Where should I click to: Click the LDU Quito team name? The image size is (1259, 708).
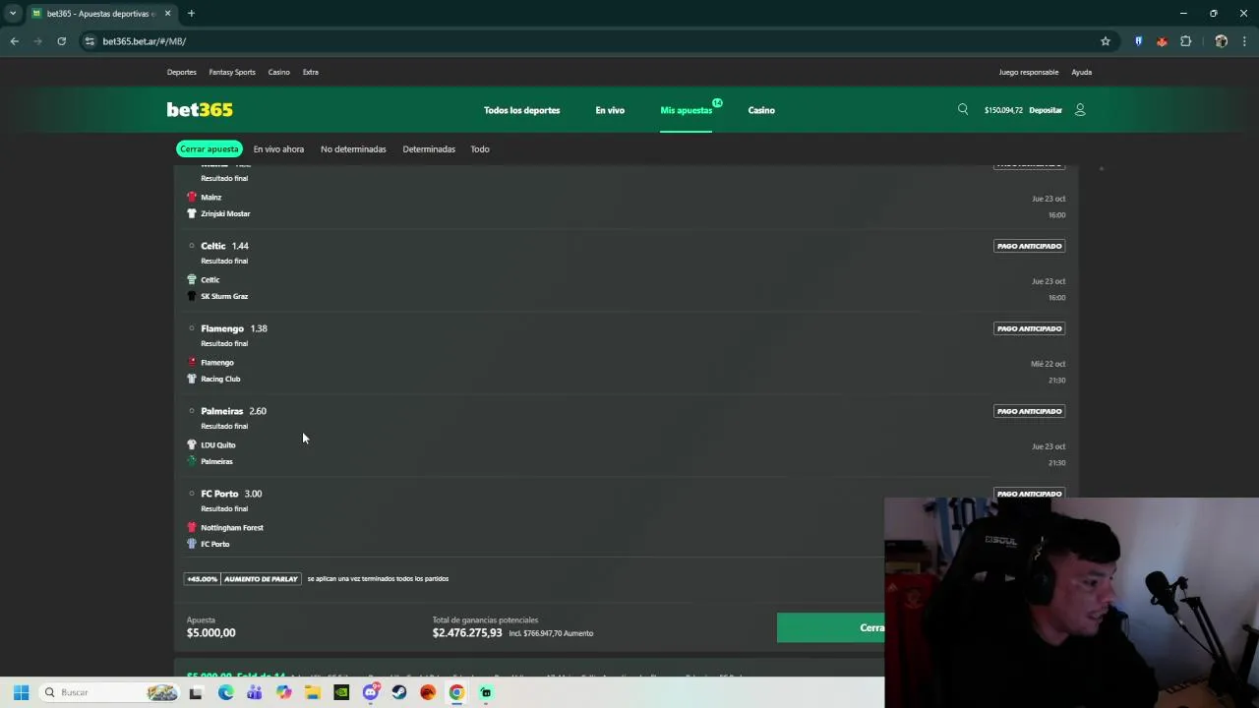click(x=218, y=444)
